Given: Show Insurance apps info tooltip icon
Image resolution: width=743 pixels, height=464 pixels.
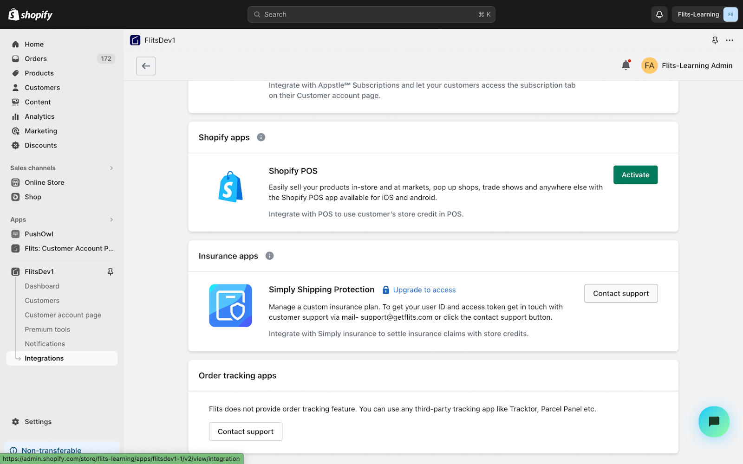Looking at the screenshot, I should click(x=269, y=256).
